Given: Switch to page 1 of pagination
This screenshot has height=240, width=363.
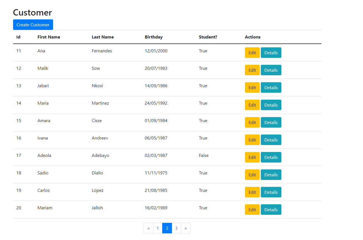Looking at the screenshot, I should point(158,228).
